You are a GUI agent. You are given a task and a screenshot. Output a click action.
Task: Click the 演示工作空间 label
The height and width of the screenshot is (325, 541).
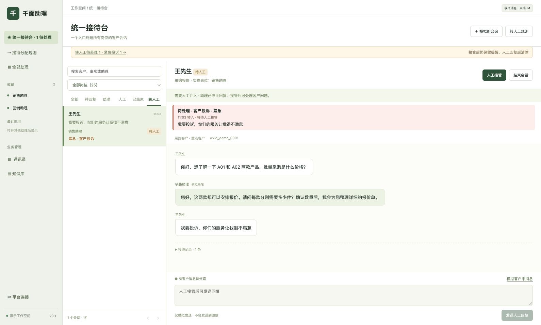click(20, 316)
